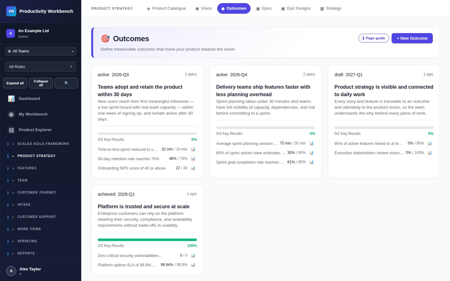Image resolution: width=450 pixels, height=281 pixels.
Task: Click the full green Platform progress bar
Action: click(x=147, y=240)
